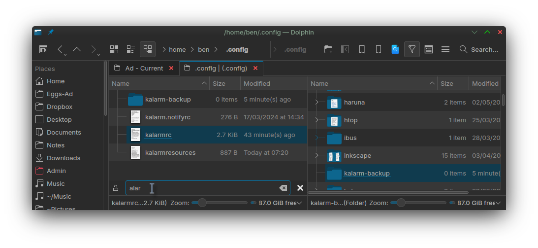Expand the htop folder

click(x=316, y=120)
